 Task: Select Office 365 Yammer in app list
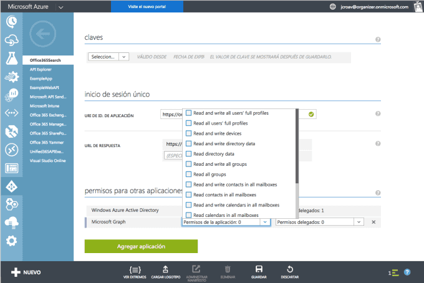point(47,143)
